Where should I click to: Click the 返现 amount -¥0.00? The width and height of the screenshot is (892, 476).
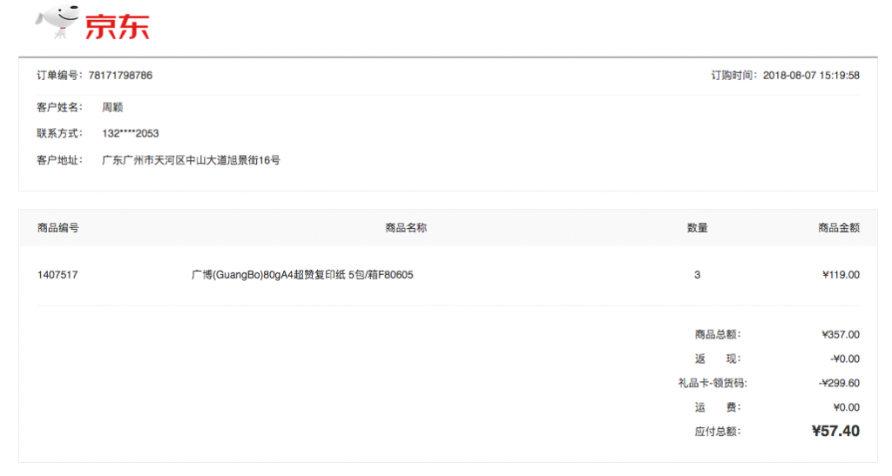click(844, 359)
